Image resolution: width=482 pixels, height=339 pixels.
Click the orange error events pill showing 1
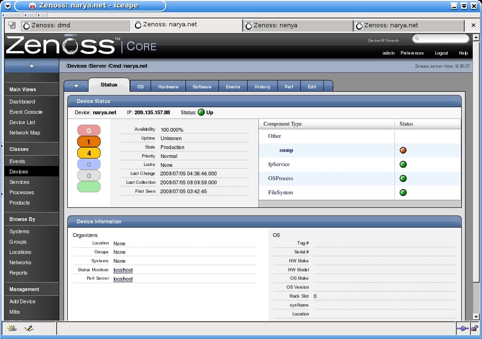click(89, 142)
